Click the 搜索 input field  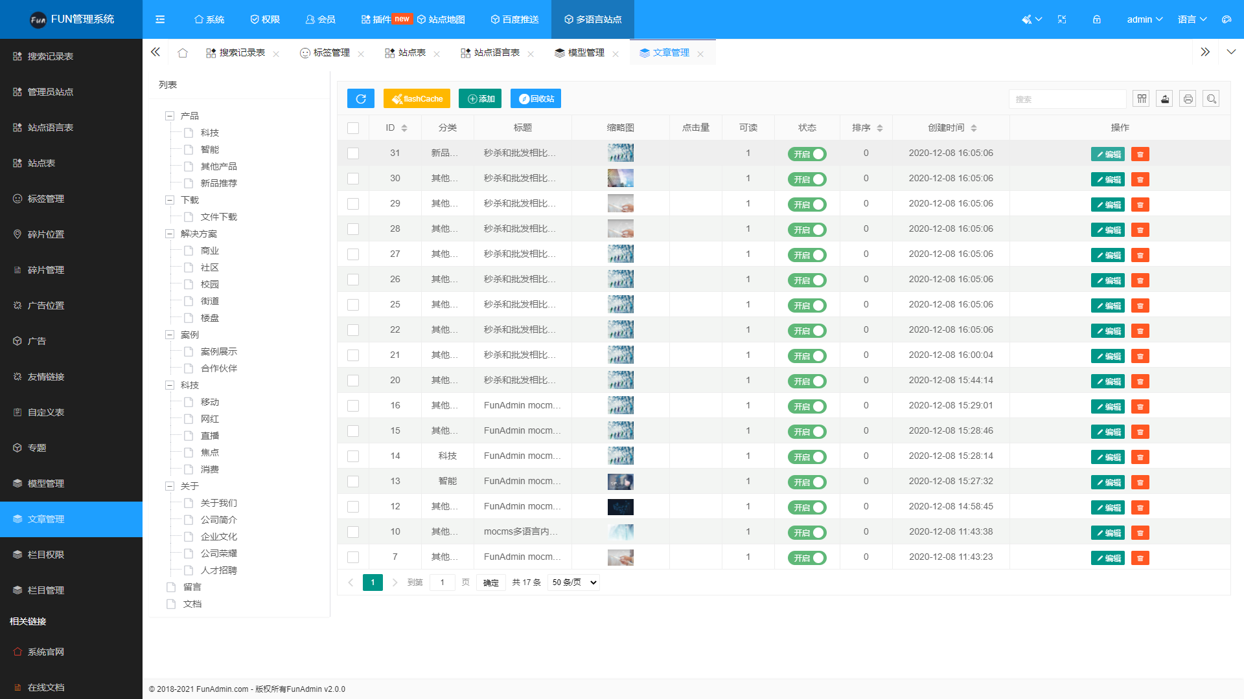1066,99
